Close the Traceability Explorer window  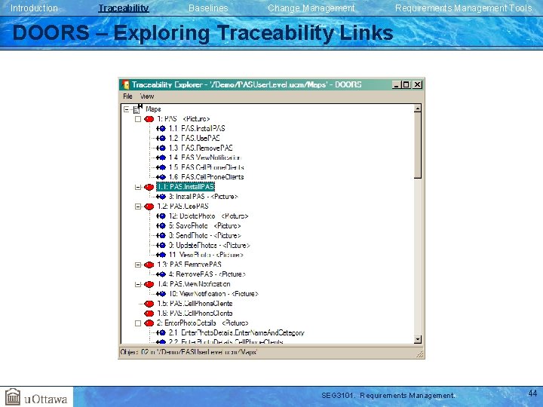coord(418,84)
